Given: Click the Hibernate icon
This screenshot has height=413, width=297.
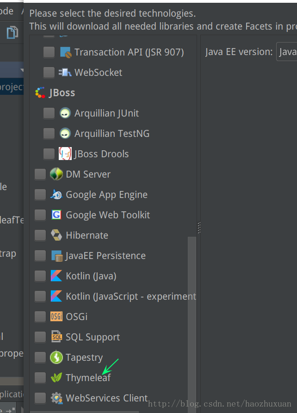Looking at the screenshot, I should (x=56, y=235).
